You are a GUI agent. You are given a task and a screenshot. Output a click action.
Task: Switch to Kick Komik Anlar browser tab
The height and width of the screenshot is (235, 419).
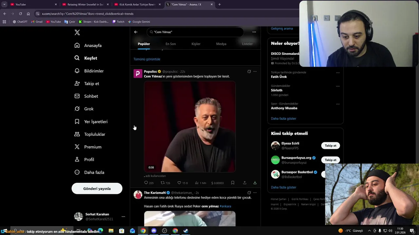pyautogui.click(x=137, y=5)
